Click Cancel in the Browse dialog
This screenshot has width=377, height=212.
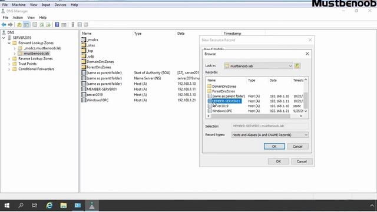pyautogui.click(x=297, y=147)
